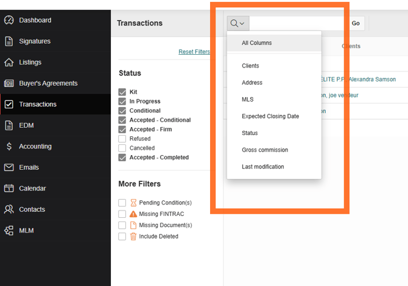The image size is (408, 286).
Task: Open Buyer's Agreements icon in sidebar
Action: (9, 83)
